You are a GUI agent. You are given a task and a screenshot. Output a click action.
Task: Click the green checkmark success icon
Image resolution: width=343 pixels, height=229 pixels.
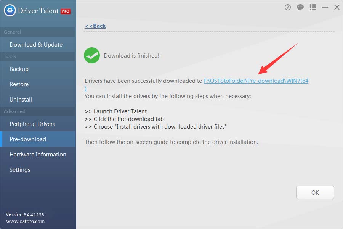pyautogui.click(x=92, y=55)
